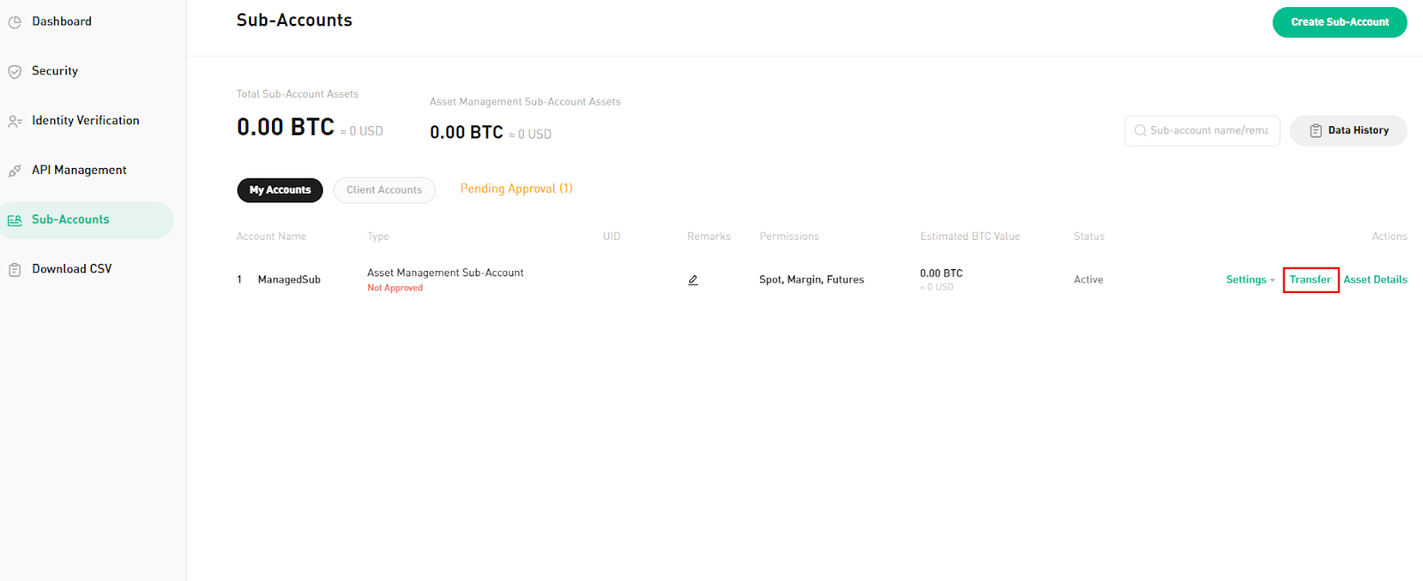The height and width of the screenshot is (581, 1423).
Task: Click the Remarks column header
Action: coord(709,236)
